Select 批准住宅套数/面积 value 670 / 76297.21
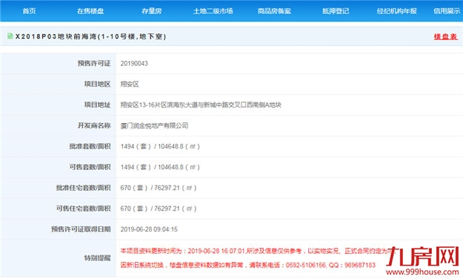 tap(159, 188)
